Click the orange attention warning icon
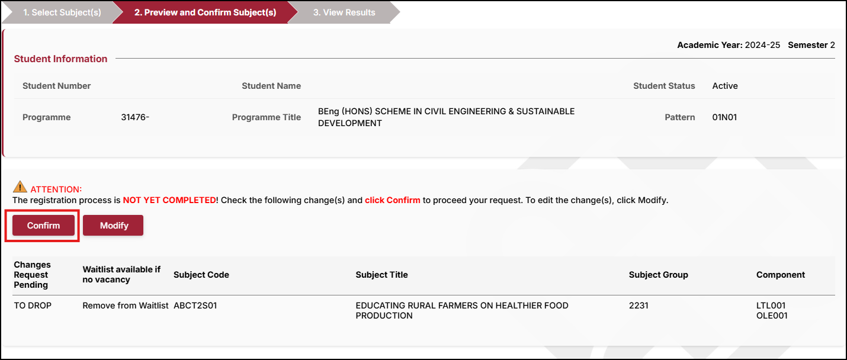Image resolution: width=847 pixels, height=360 pixels. (x=20, y=188)
